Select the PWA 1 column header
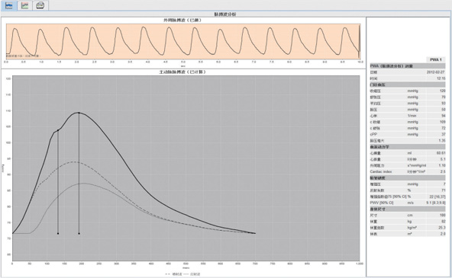 pos(435,60)
